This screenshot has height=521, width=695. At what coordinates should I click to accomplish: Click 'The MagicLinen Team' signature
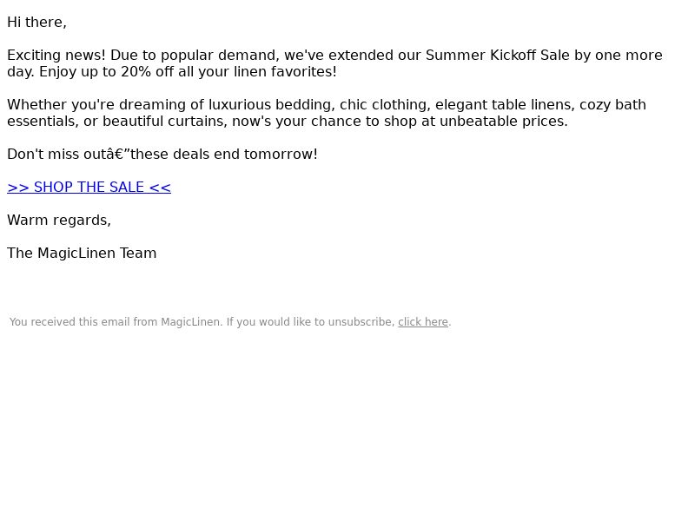[82, 254]
